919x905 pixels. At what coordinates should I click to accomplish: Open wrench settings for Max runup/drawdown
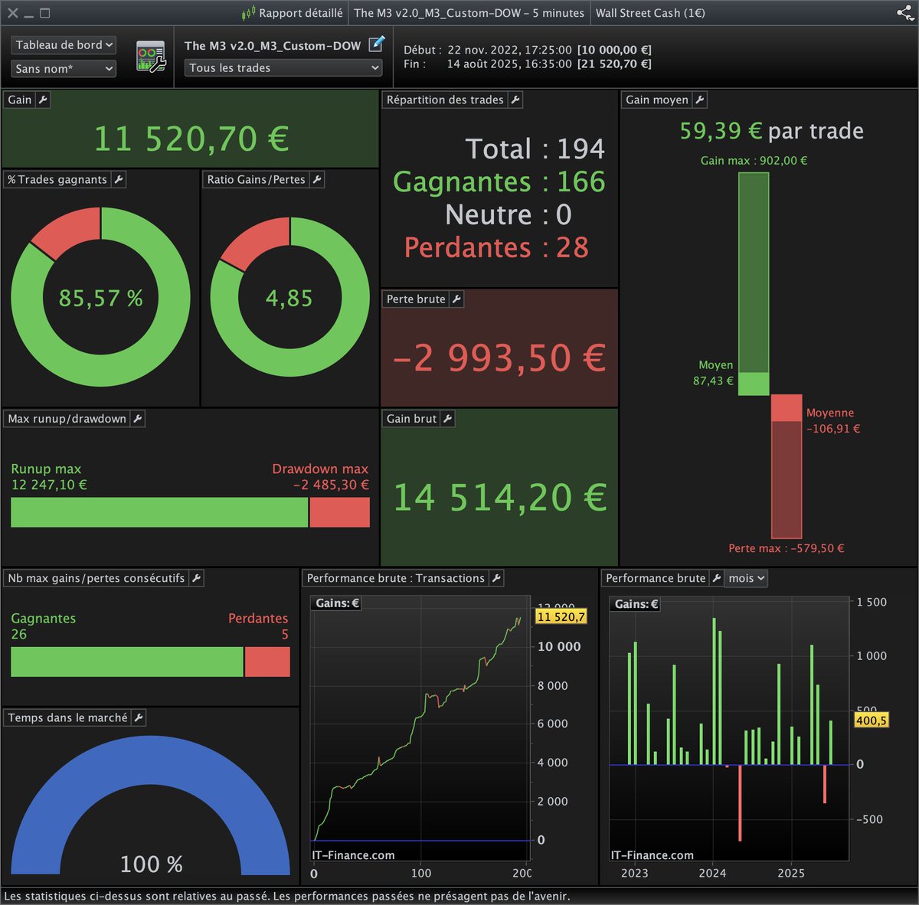click(x=138, y=418)
